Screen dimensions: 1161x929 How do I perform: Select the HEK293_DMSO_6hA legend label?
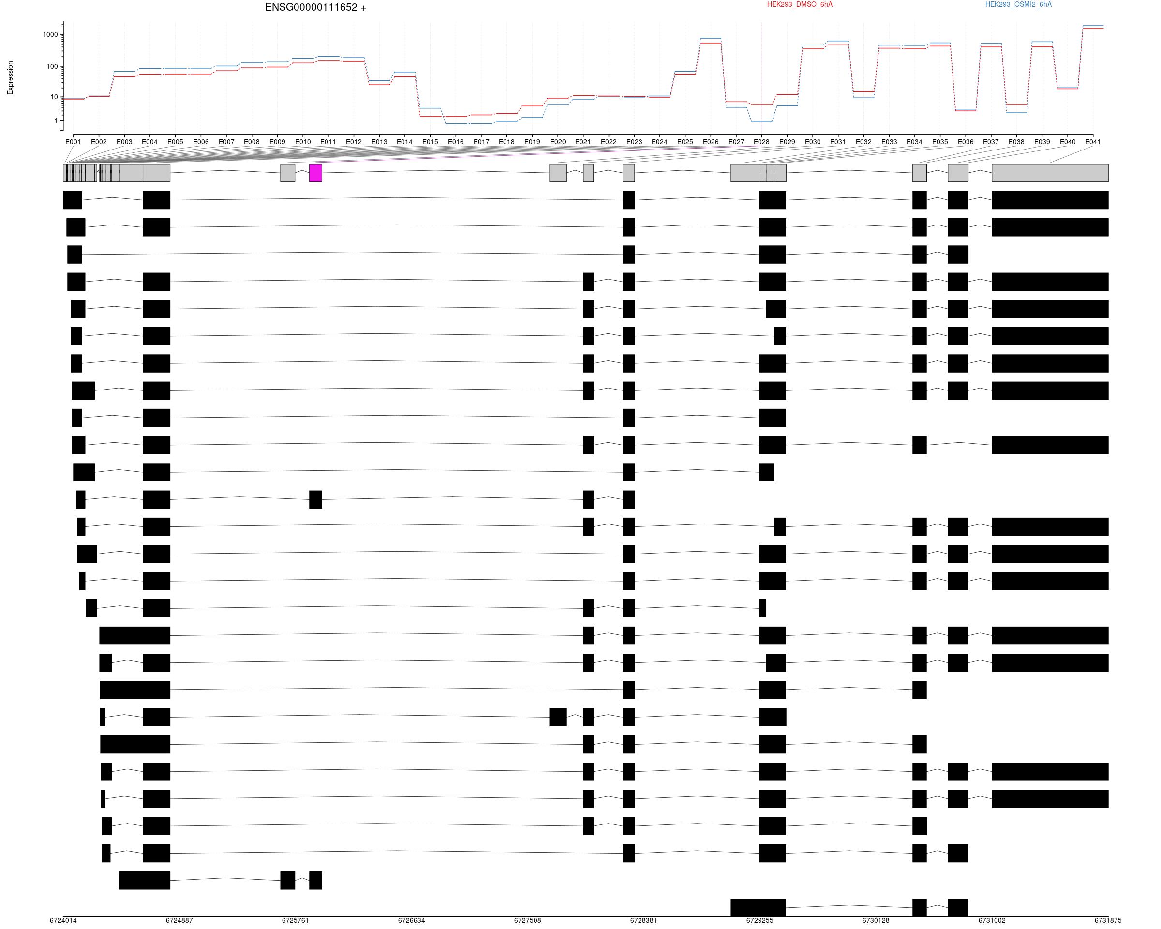point(800,4)
